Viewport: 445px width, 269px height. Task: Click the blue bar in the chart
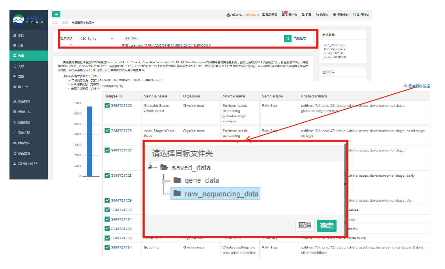(89, 141)
